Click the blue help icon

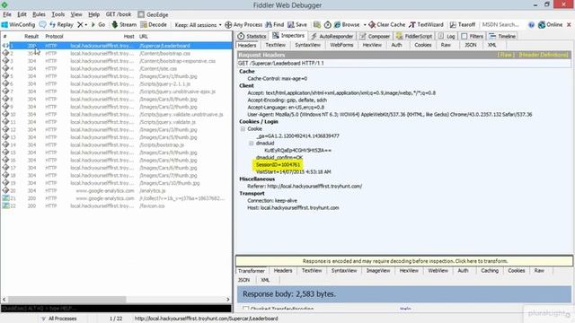(x=531, y=25)
